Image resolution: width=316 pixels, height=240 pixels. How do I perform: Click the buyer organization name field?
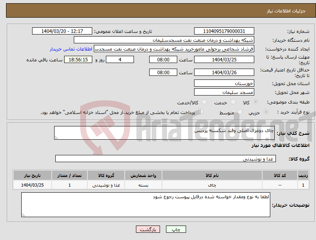164,40
